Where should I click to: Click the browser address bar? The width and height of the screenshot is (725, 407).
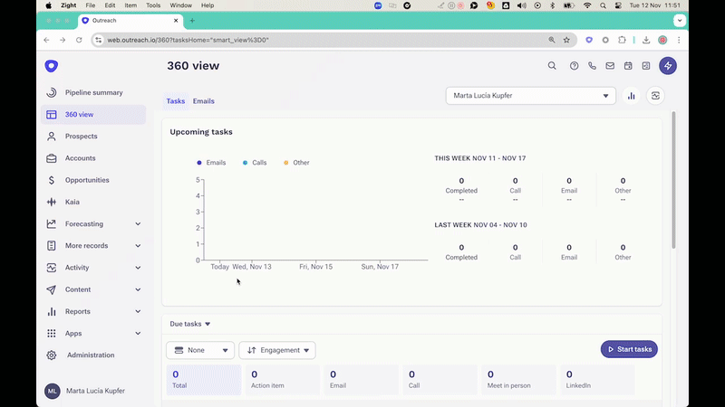tap(317, 40)
